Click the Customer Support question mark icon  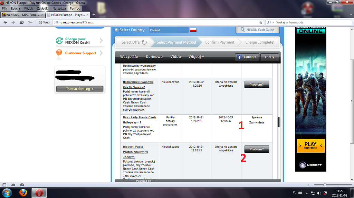[59, 53]
